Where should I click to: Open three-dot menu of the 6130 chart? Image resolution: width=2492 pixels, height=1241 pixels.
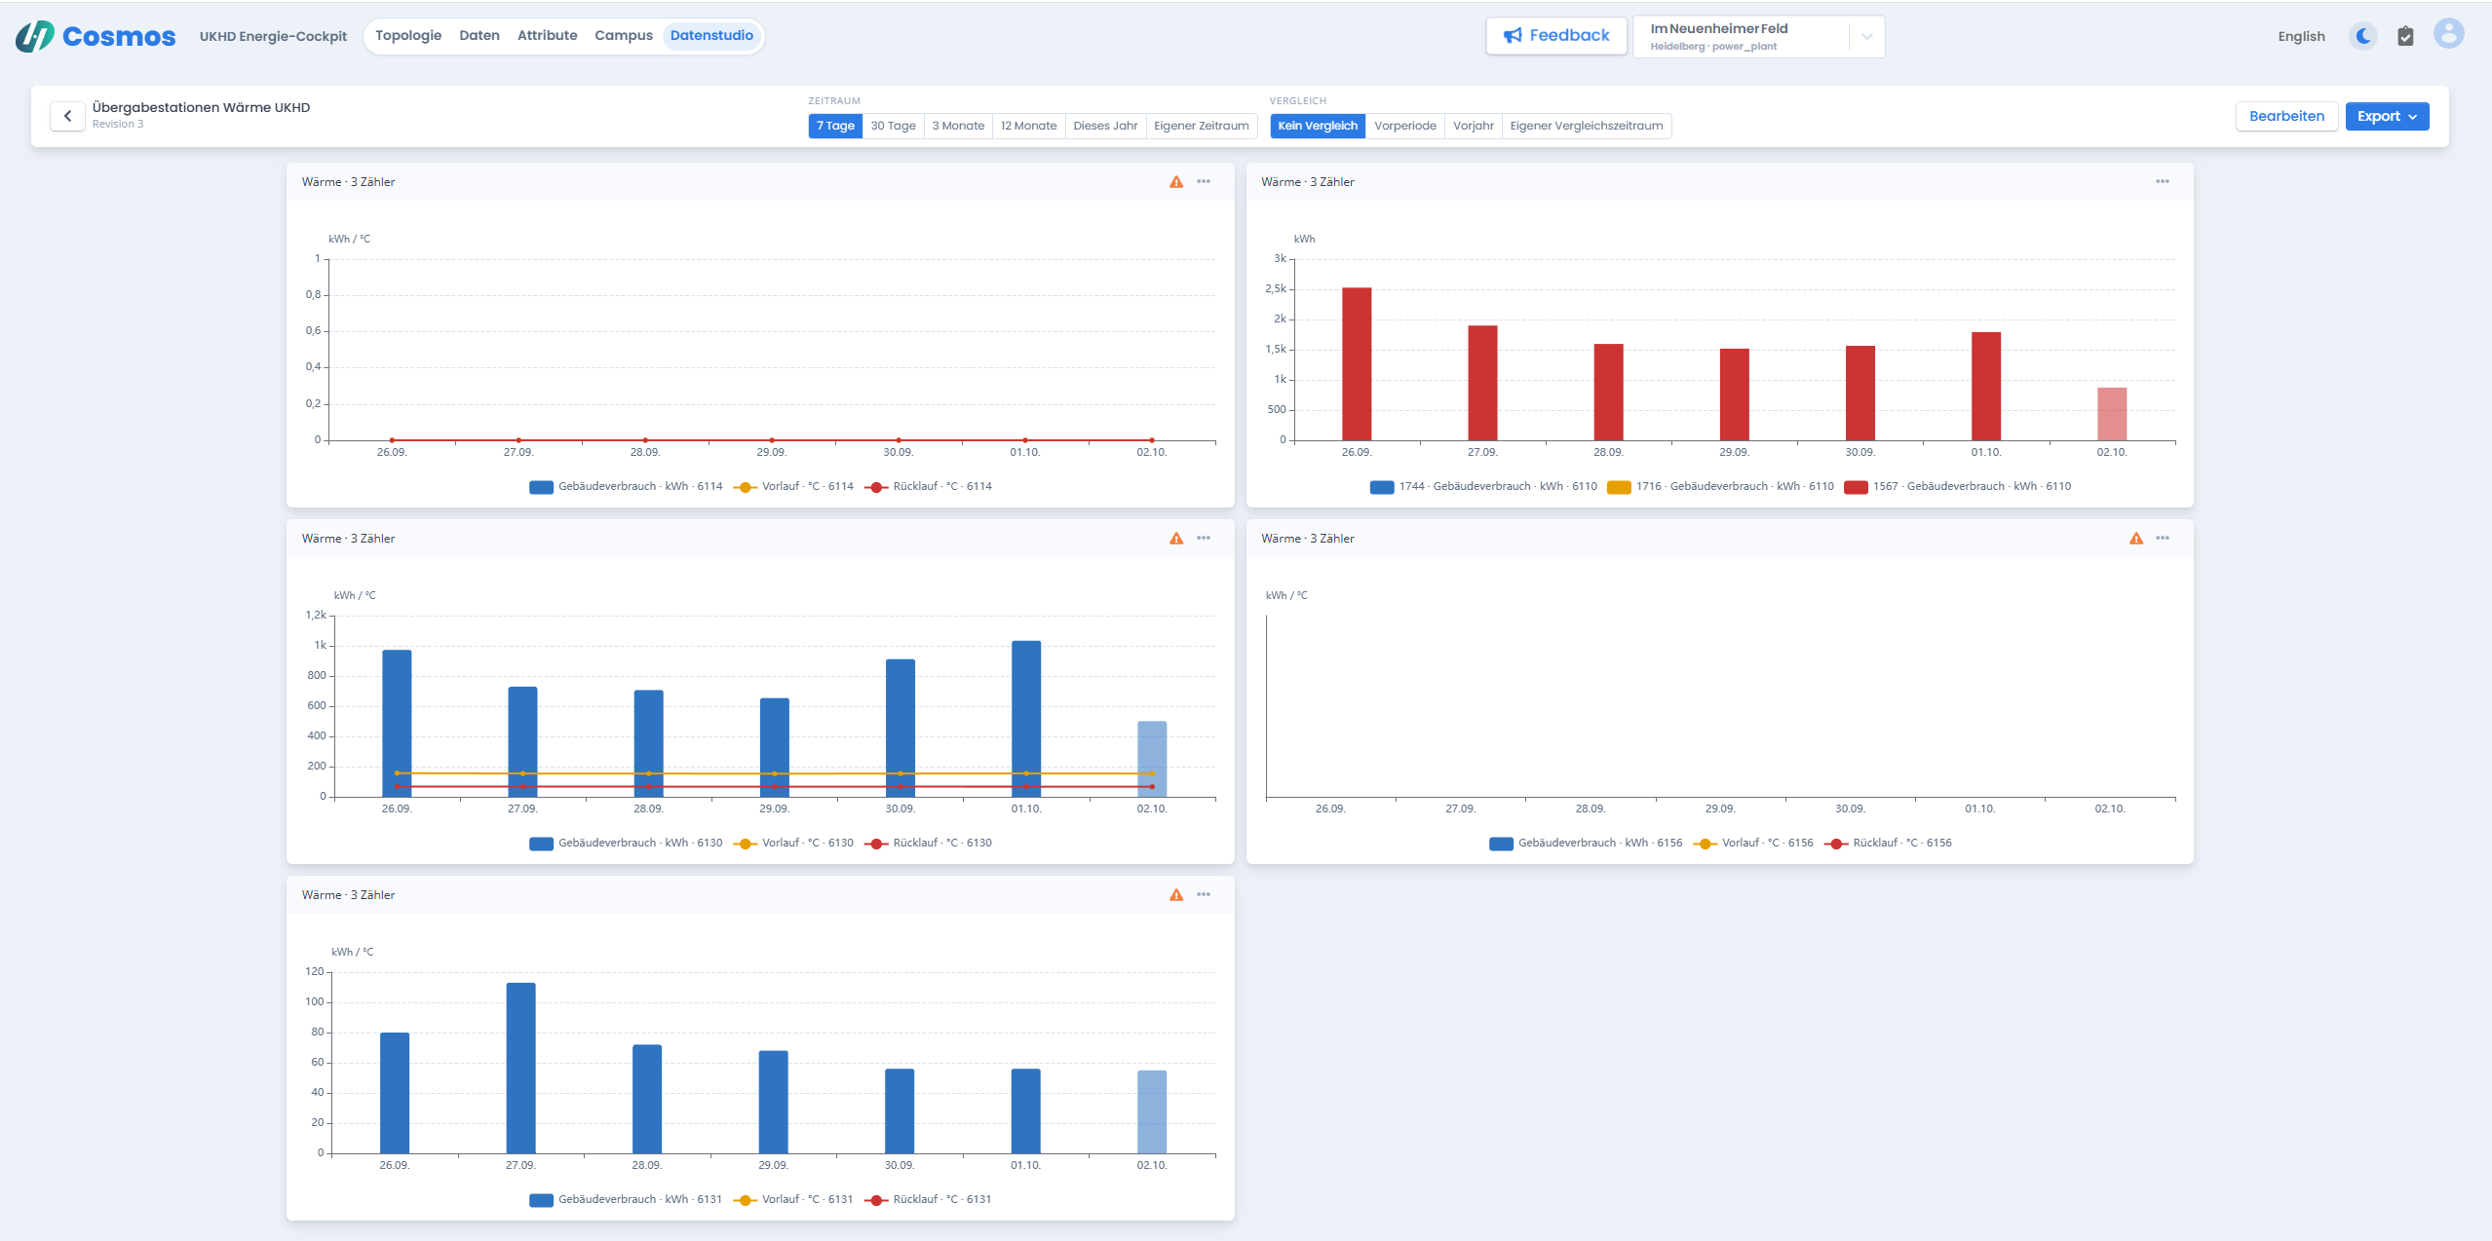[x=1204, y=539]
